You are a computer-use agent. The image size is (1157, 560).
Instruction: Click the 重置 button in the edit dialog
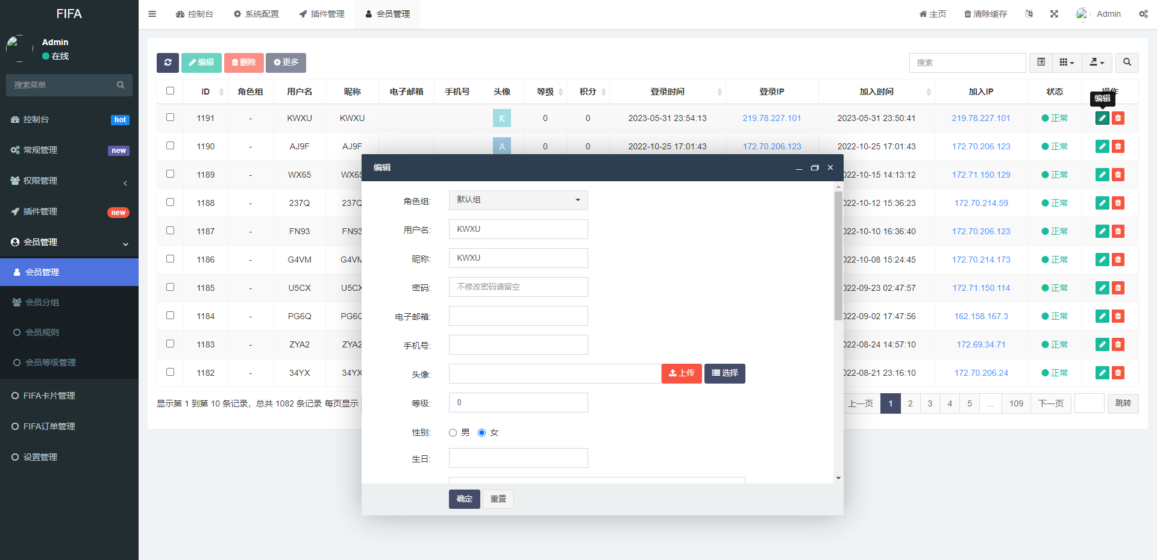498,499
